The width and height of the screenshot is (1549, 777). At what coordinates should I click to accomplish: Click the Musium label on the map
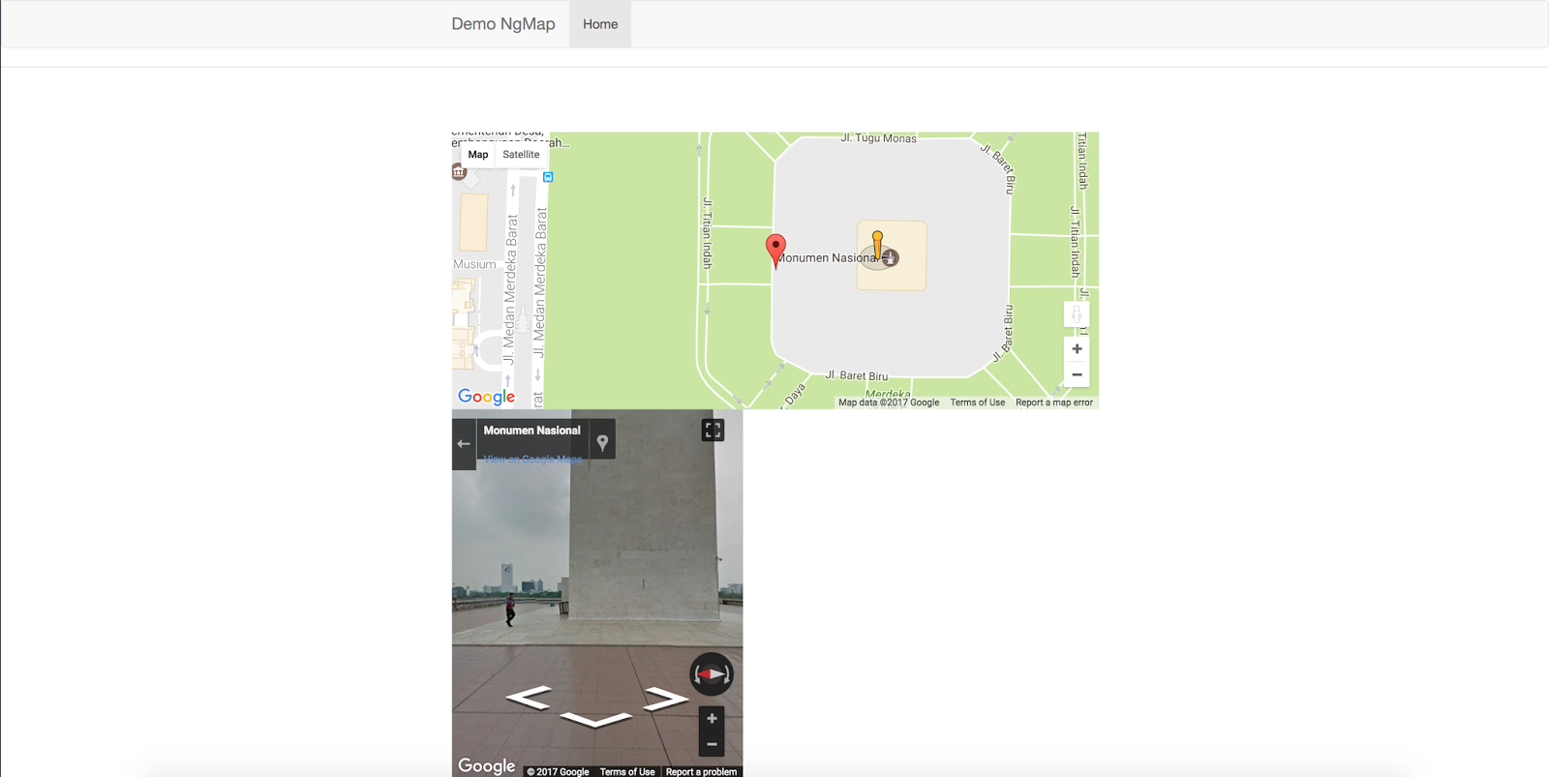coord(474,264)
